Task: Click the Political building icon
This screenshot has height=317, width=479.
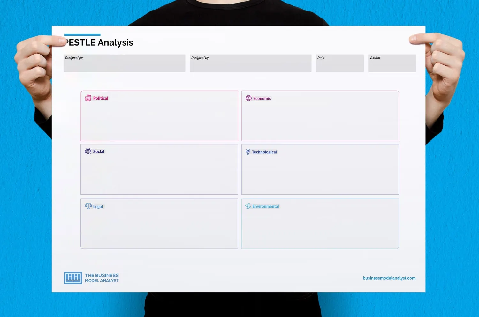Action: click(x=88, y=98)
